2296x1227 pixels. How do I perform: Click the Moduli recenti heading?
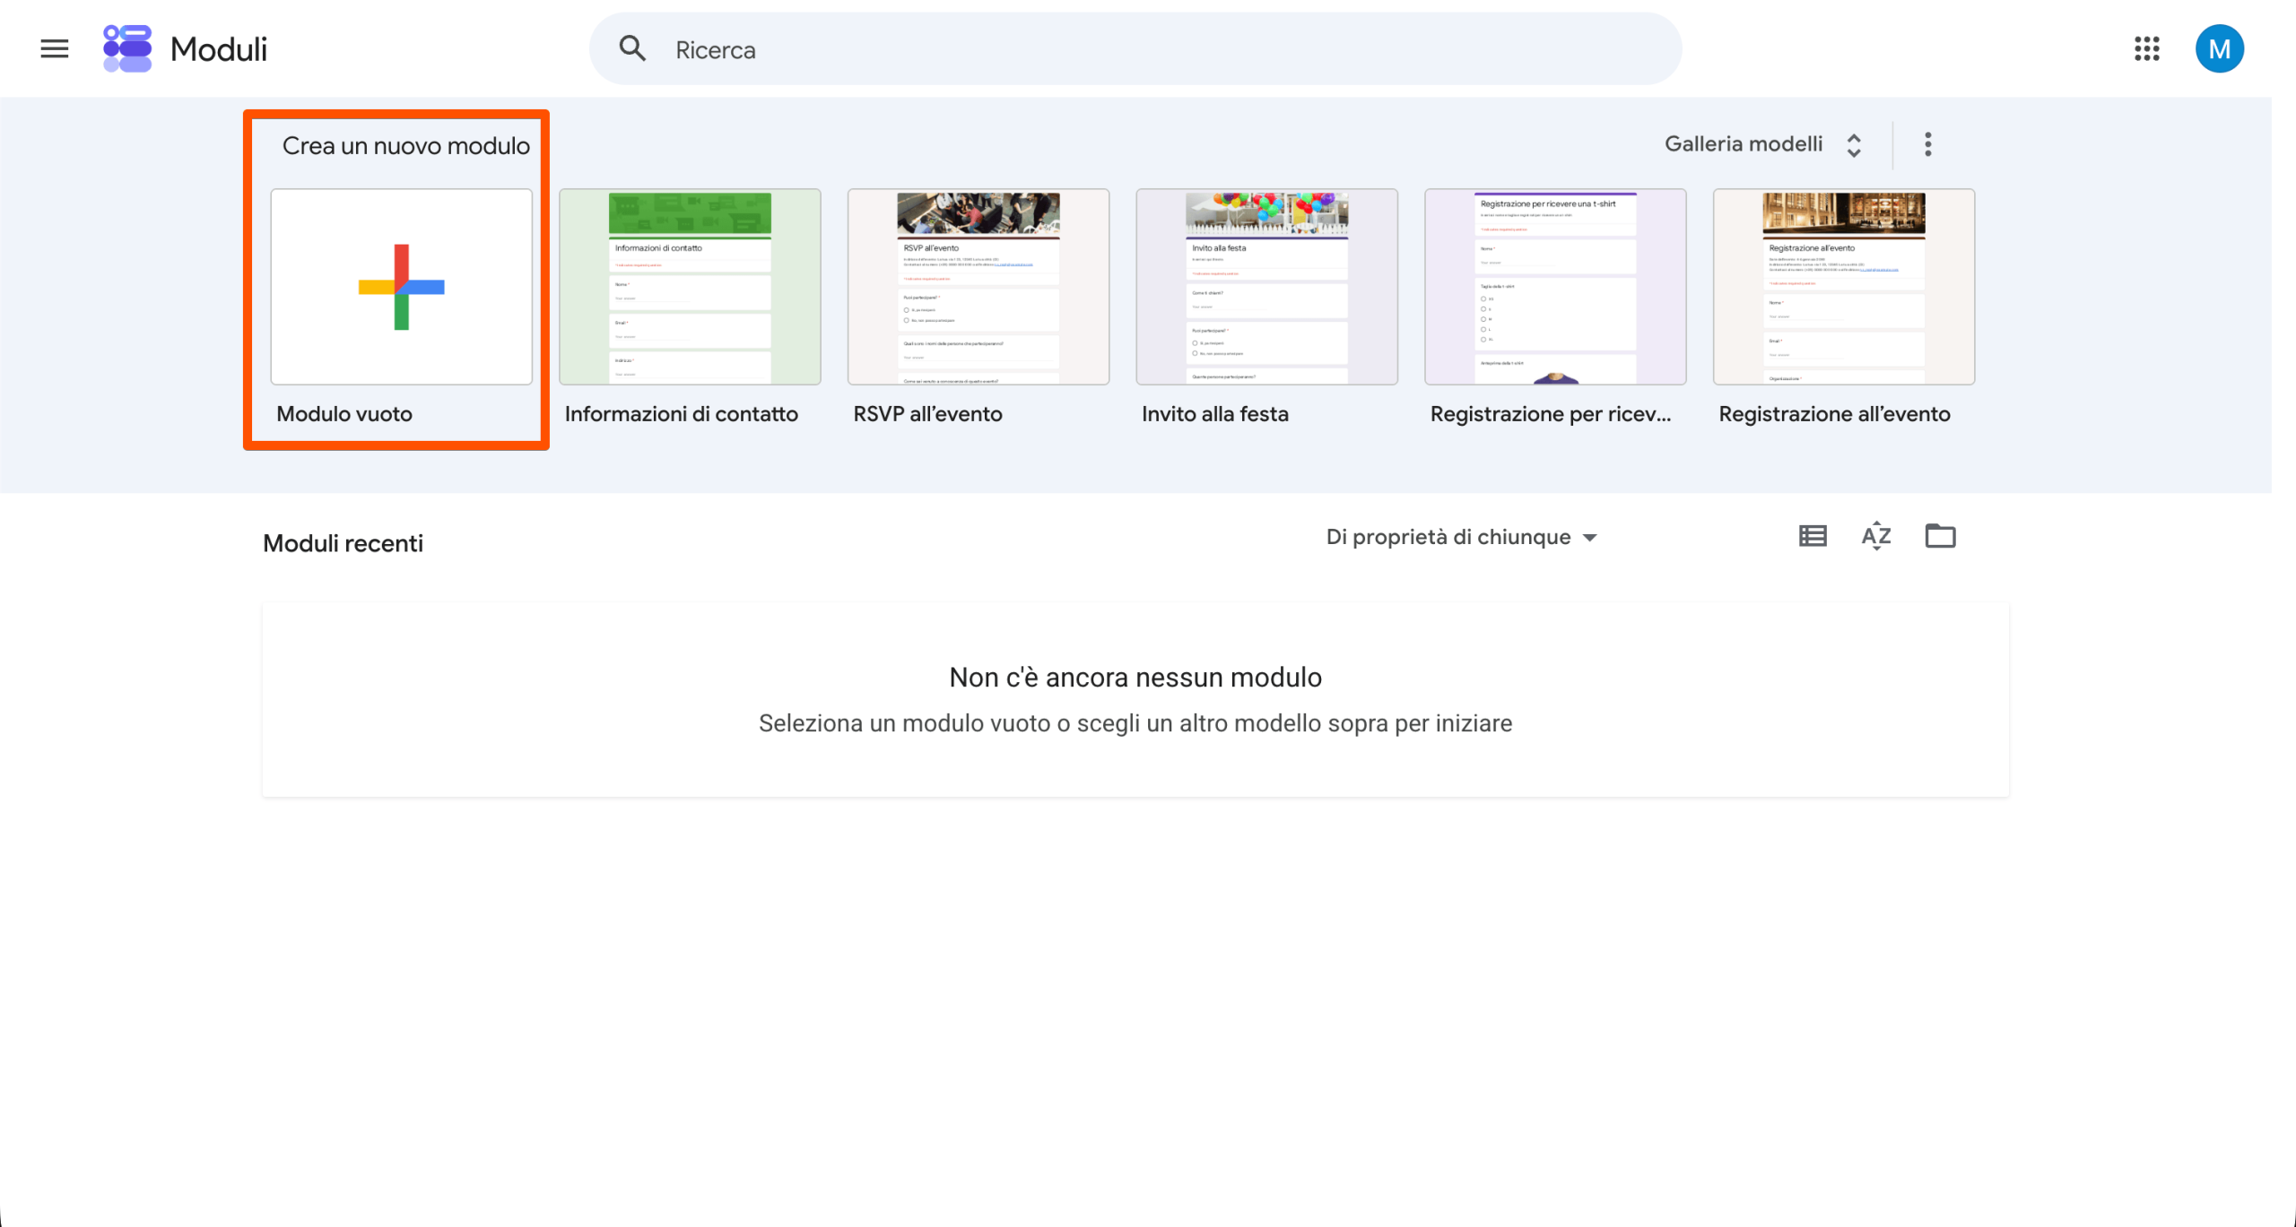click(x=343, y=543)
